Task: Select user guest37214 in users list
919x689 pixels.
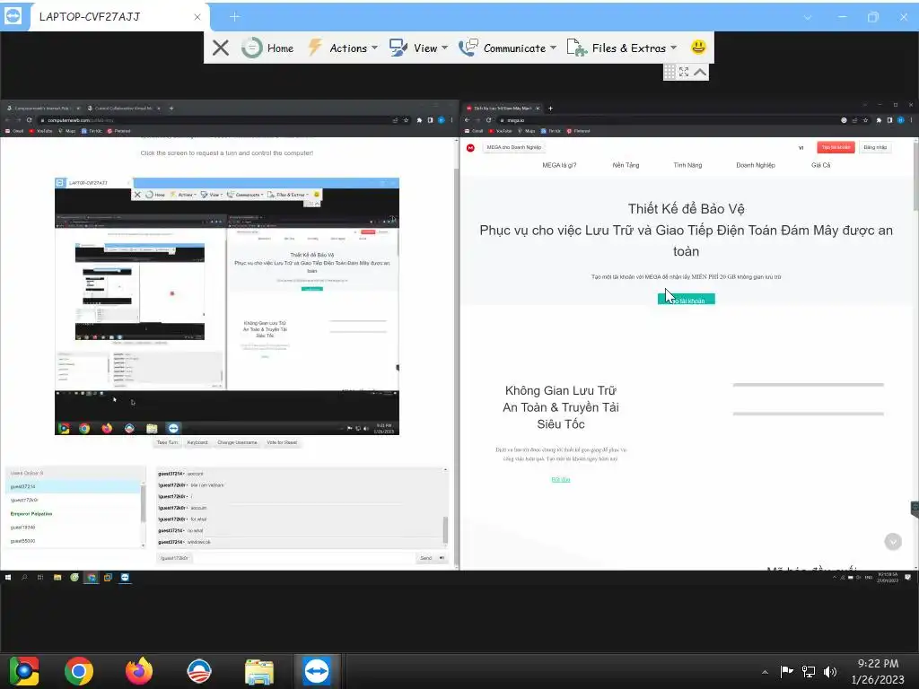Action: pos(74,486)
